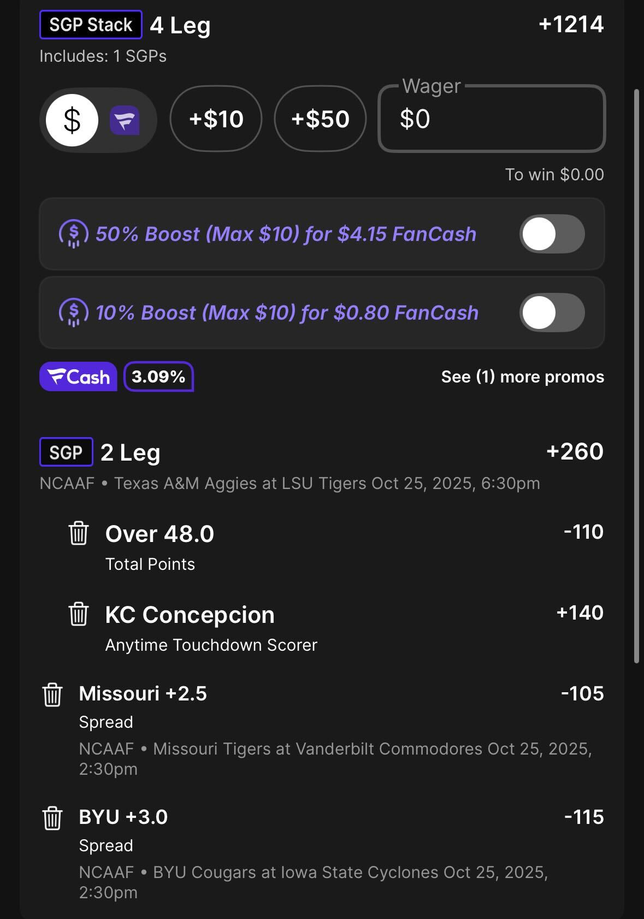This screenshot has height=919, width=644.
Task: Tap the 3.09% FanCash rate badge
Action: [158, 377]
